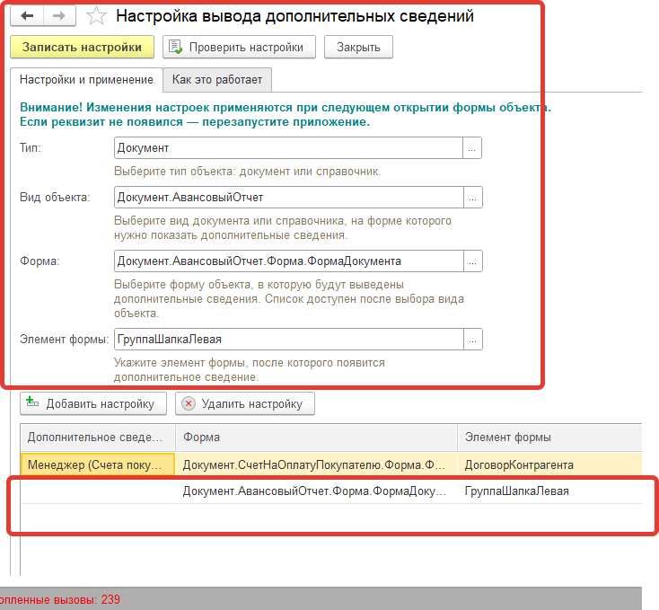
Task: Open selection for Вид объекта field
Action: pos(473,197)
